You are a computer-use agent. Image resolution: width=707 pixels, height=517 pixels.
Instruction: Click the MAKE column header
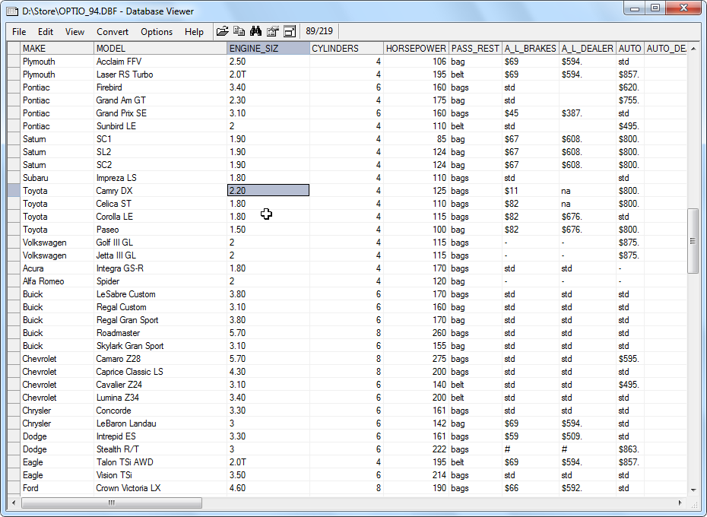[x=57, y=48]
